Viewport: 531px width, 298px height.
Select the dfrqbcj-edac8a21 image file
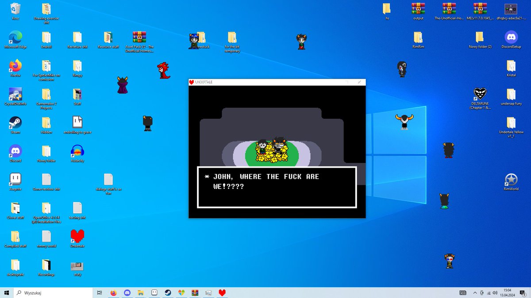point(511,11)
